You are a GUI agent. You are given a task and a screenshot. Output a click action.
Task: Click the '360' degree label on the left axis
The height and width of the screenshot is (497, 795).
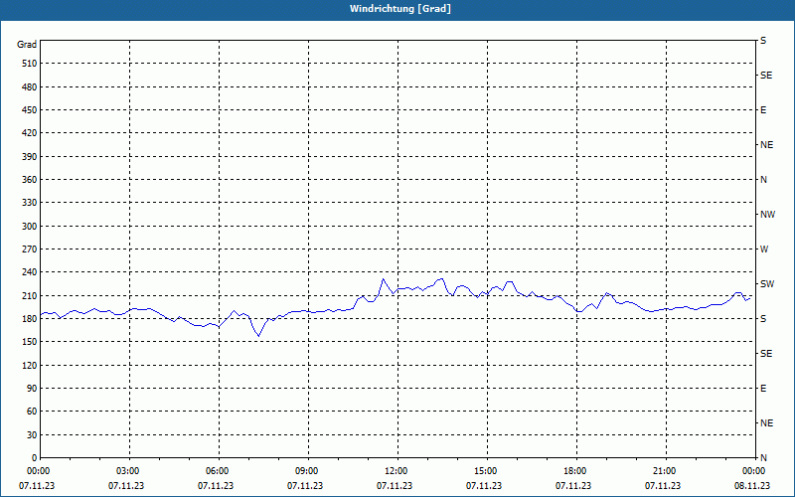(x=30, y=180)
